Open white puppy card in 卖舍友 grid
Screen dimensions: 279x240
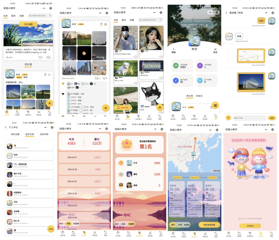[x=126, y=72]
